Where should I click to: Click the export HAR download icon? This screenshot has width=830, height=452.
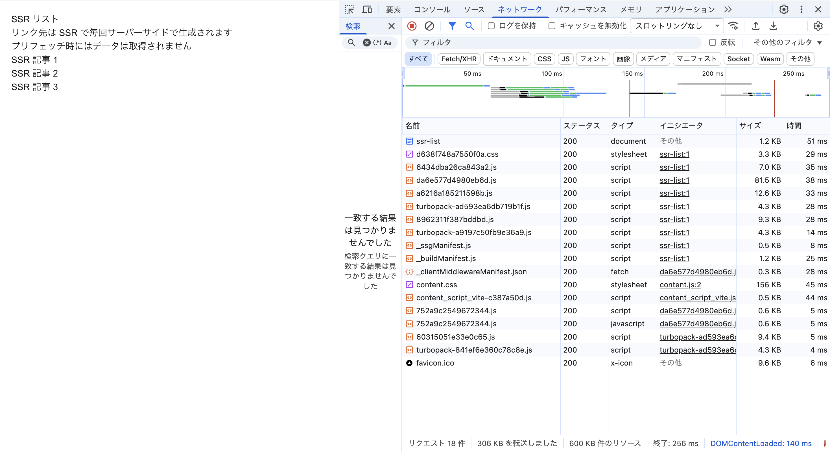(773, 26)
